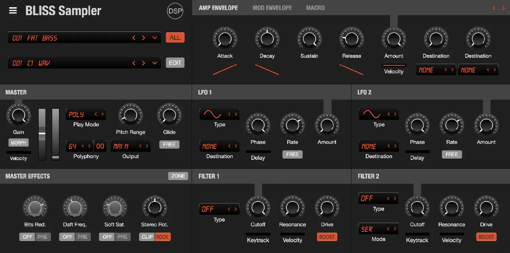Click the Soft Sat. knob
This screenshot has height=253, width=510.
click(x=115, y=208)
